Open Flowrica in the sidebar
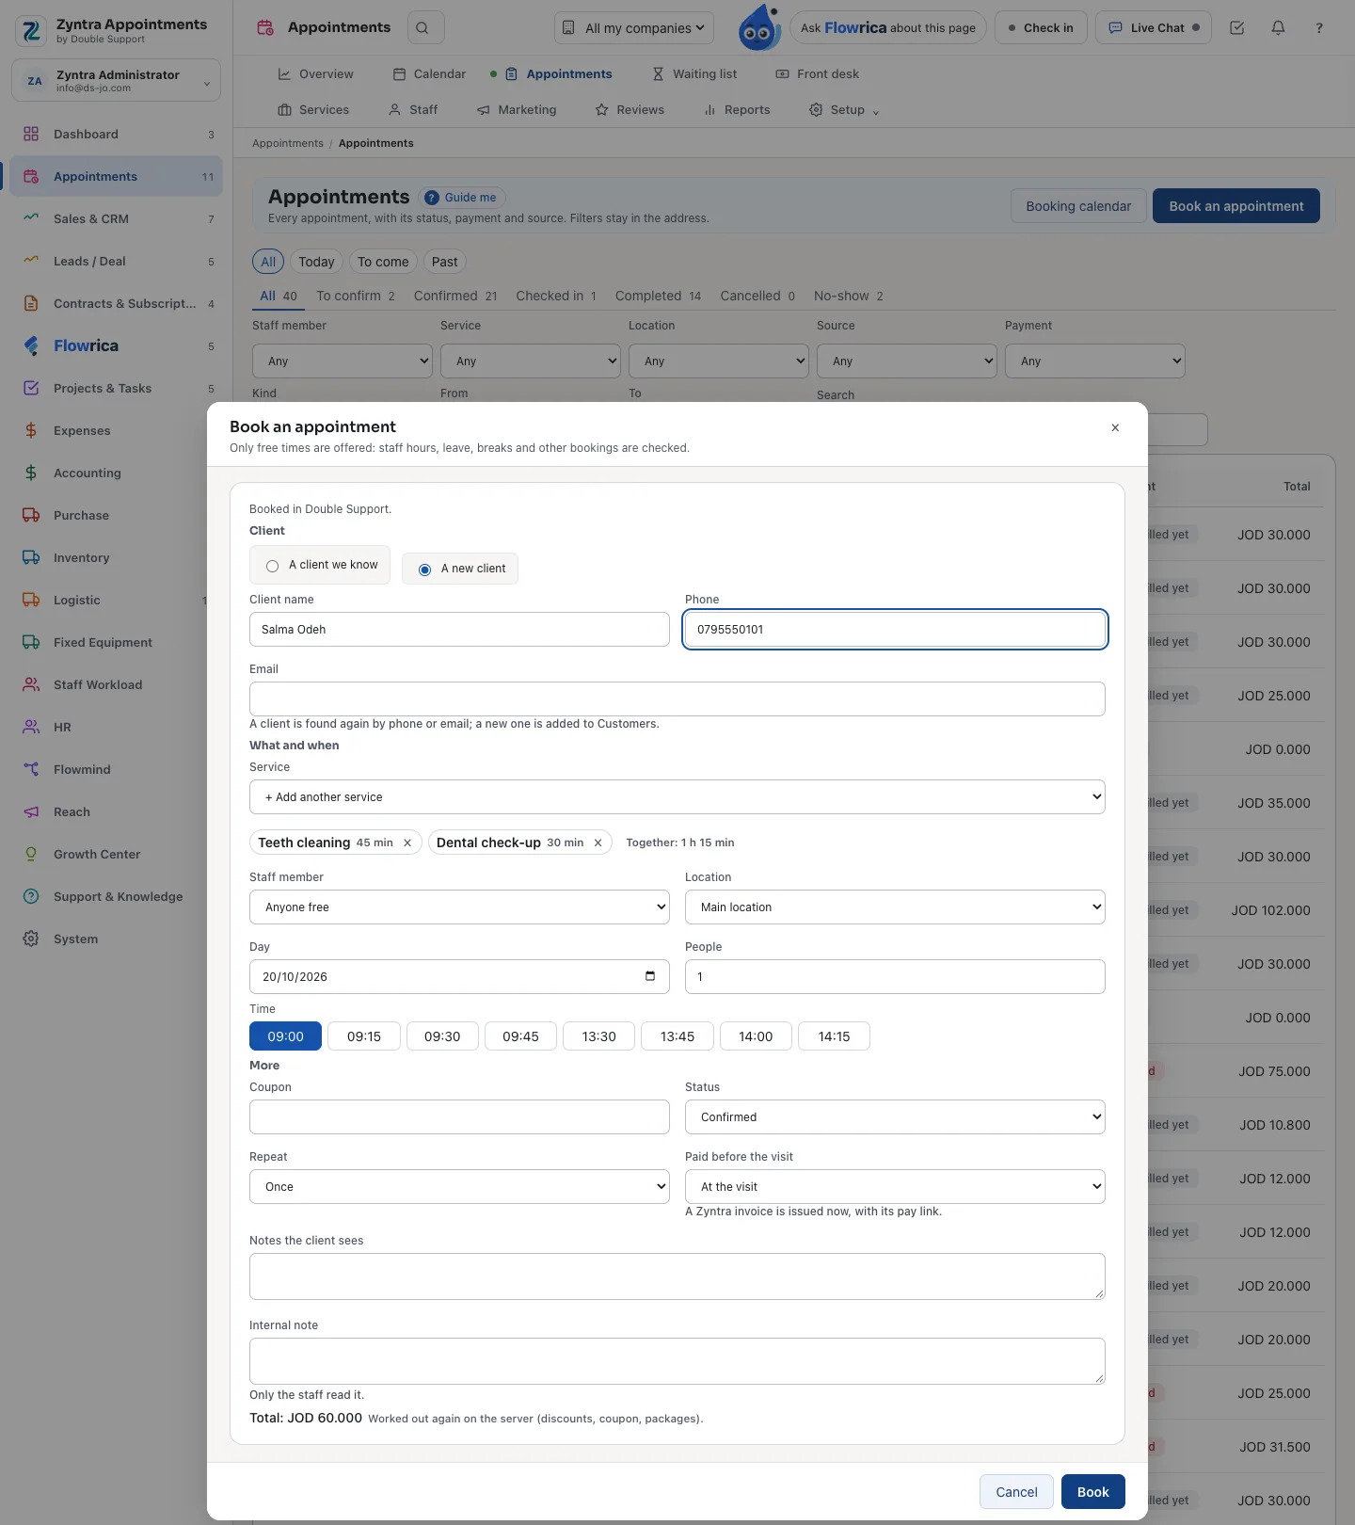This screenshot has height=1525, width=1355. (x=117, y=345)
